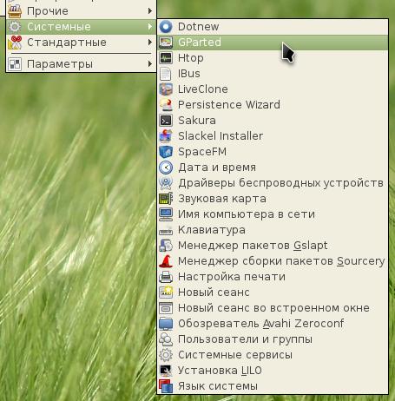
Task: Open the Параметры menu category
Action: [81, 63]
